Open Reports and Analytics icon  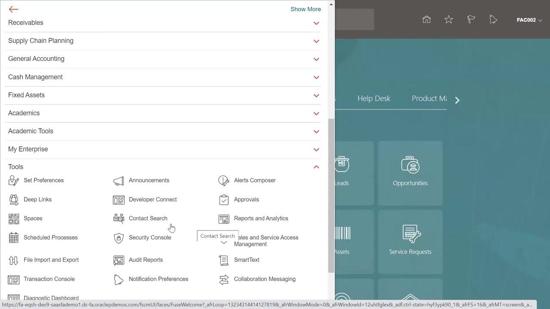(x=224, y=219)
